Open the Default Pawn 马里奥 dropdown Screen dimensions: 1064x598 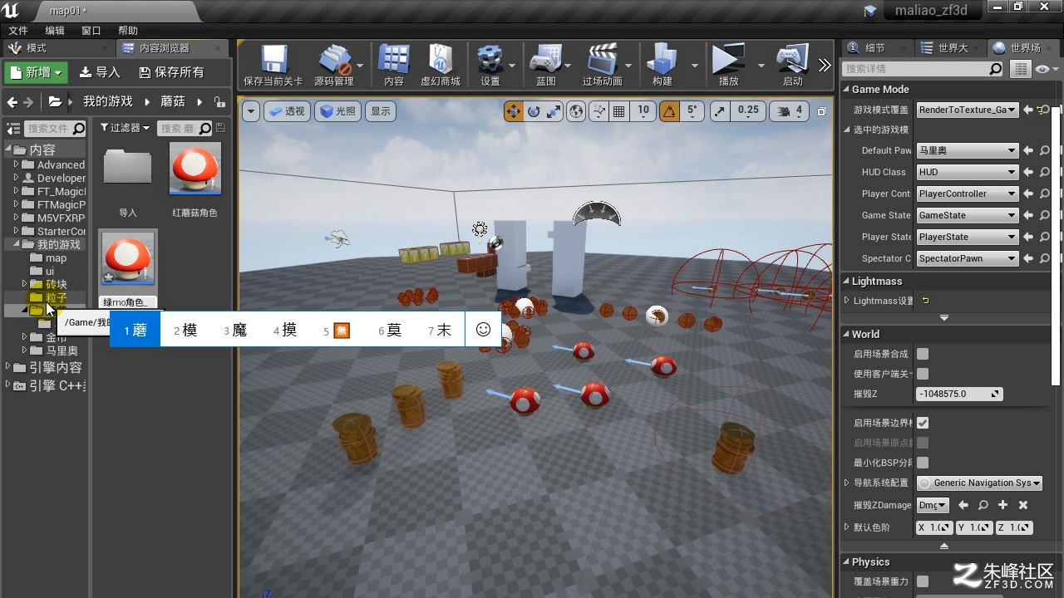(968, 150)
